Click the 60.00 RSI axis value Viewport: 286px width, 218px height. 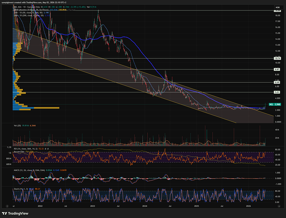click(x=278, y=155)
